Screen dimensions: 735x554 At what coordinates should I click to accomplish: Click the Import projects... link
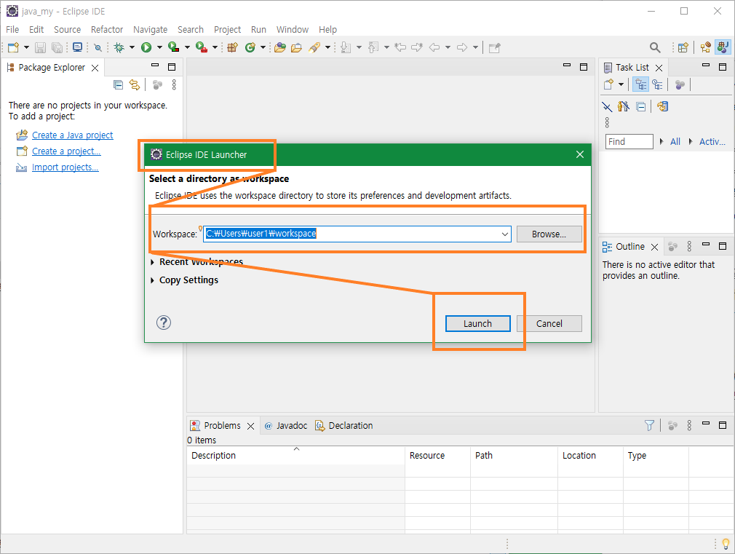click(65, 167)
